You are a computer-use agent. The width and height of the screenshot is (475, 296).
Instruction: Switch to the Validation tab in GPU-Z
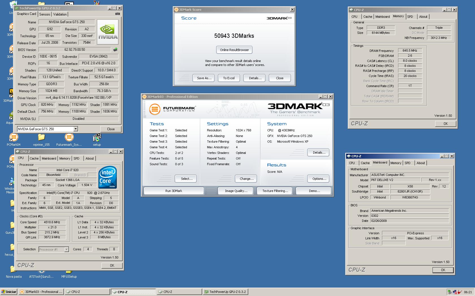(x=60, y=14)
